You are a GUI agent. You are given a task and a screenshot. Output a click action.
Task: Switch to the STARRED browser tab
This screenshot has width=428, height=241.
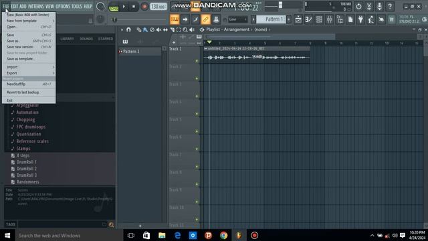tap(106, 39)
